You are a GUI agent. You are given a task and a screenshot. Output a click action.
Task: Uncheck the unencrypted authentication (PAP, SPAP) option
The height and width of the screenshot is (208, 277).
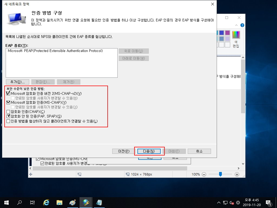pos(8,116)
